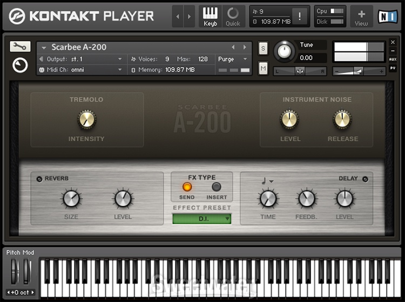Viewport: 405px width, 302px height.
Task: Click the NI logo icon
Action: (x=388, y=17)
